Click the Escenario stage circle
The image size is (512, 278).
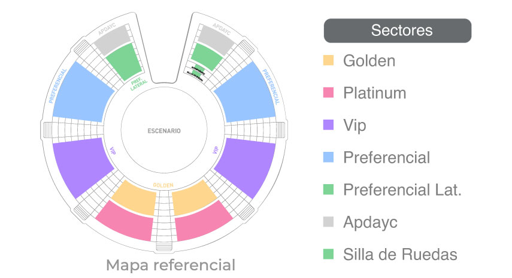(164, 130)
